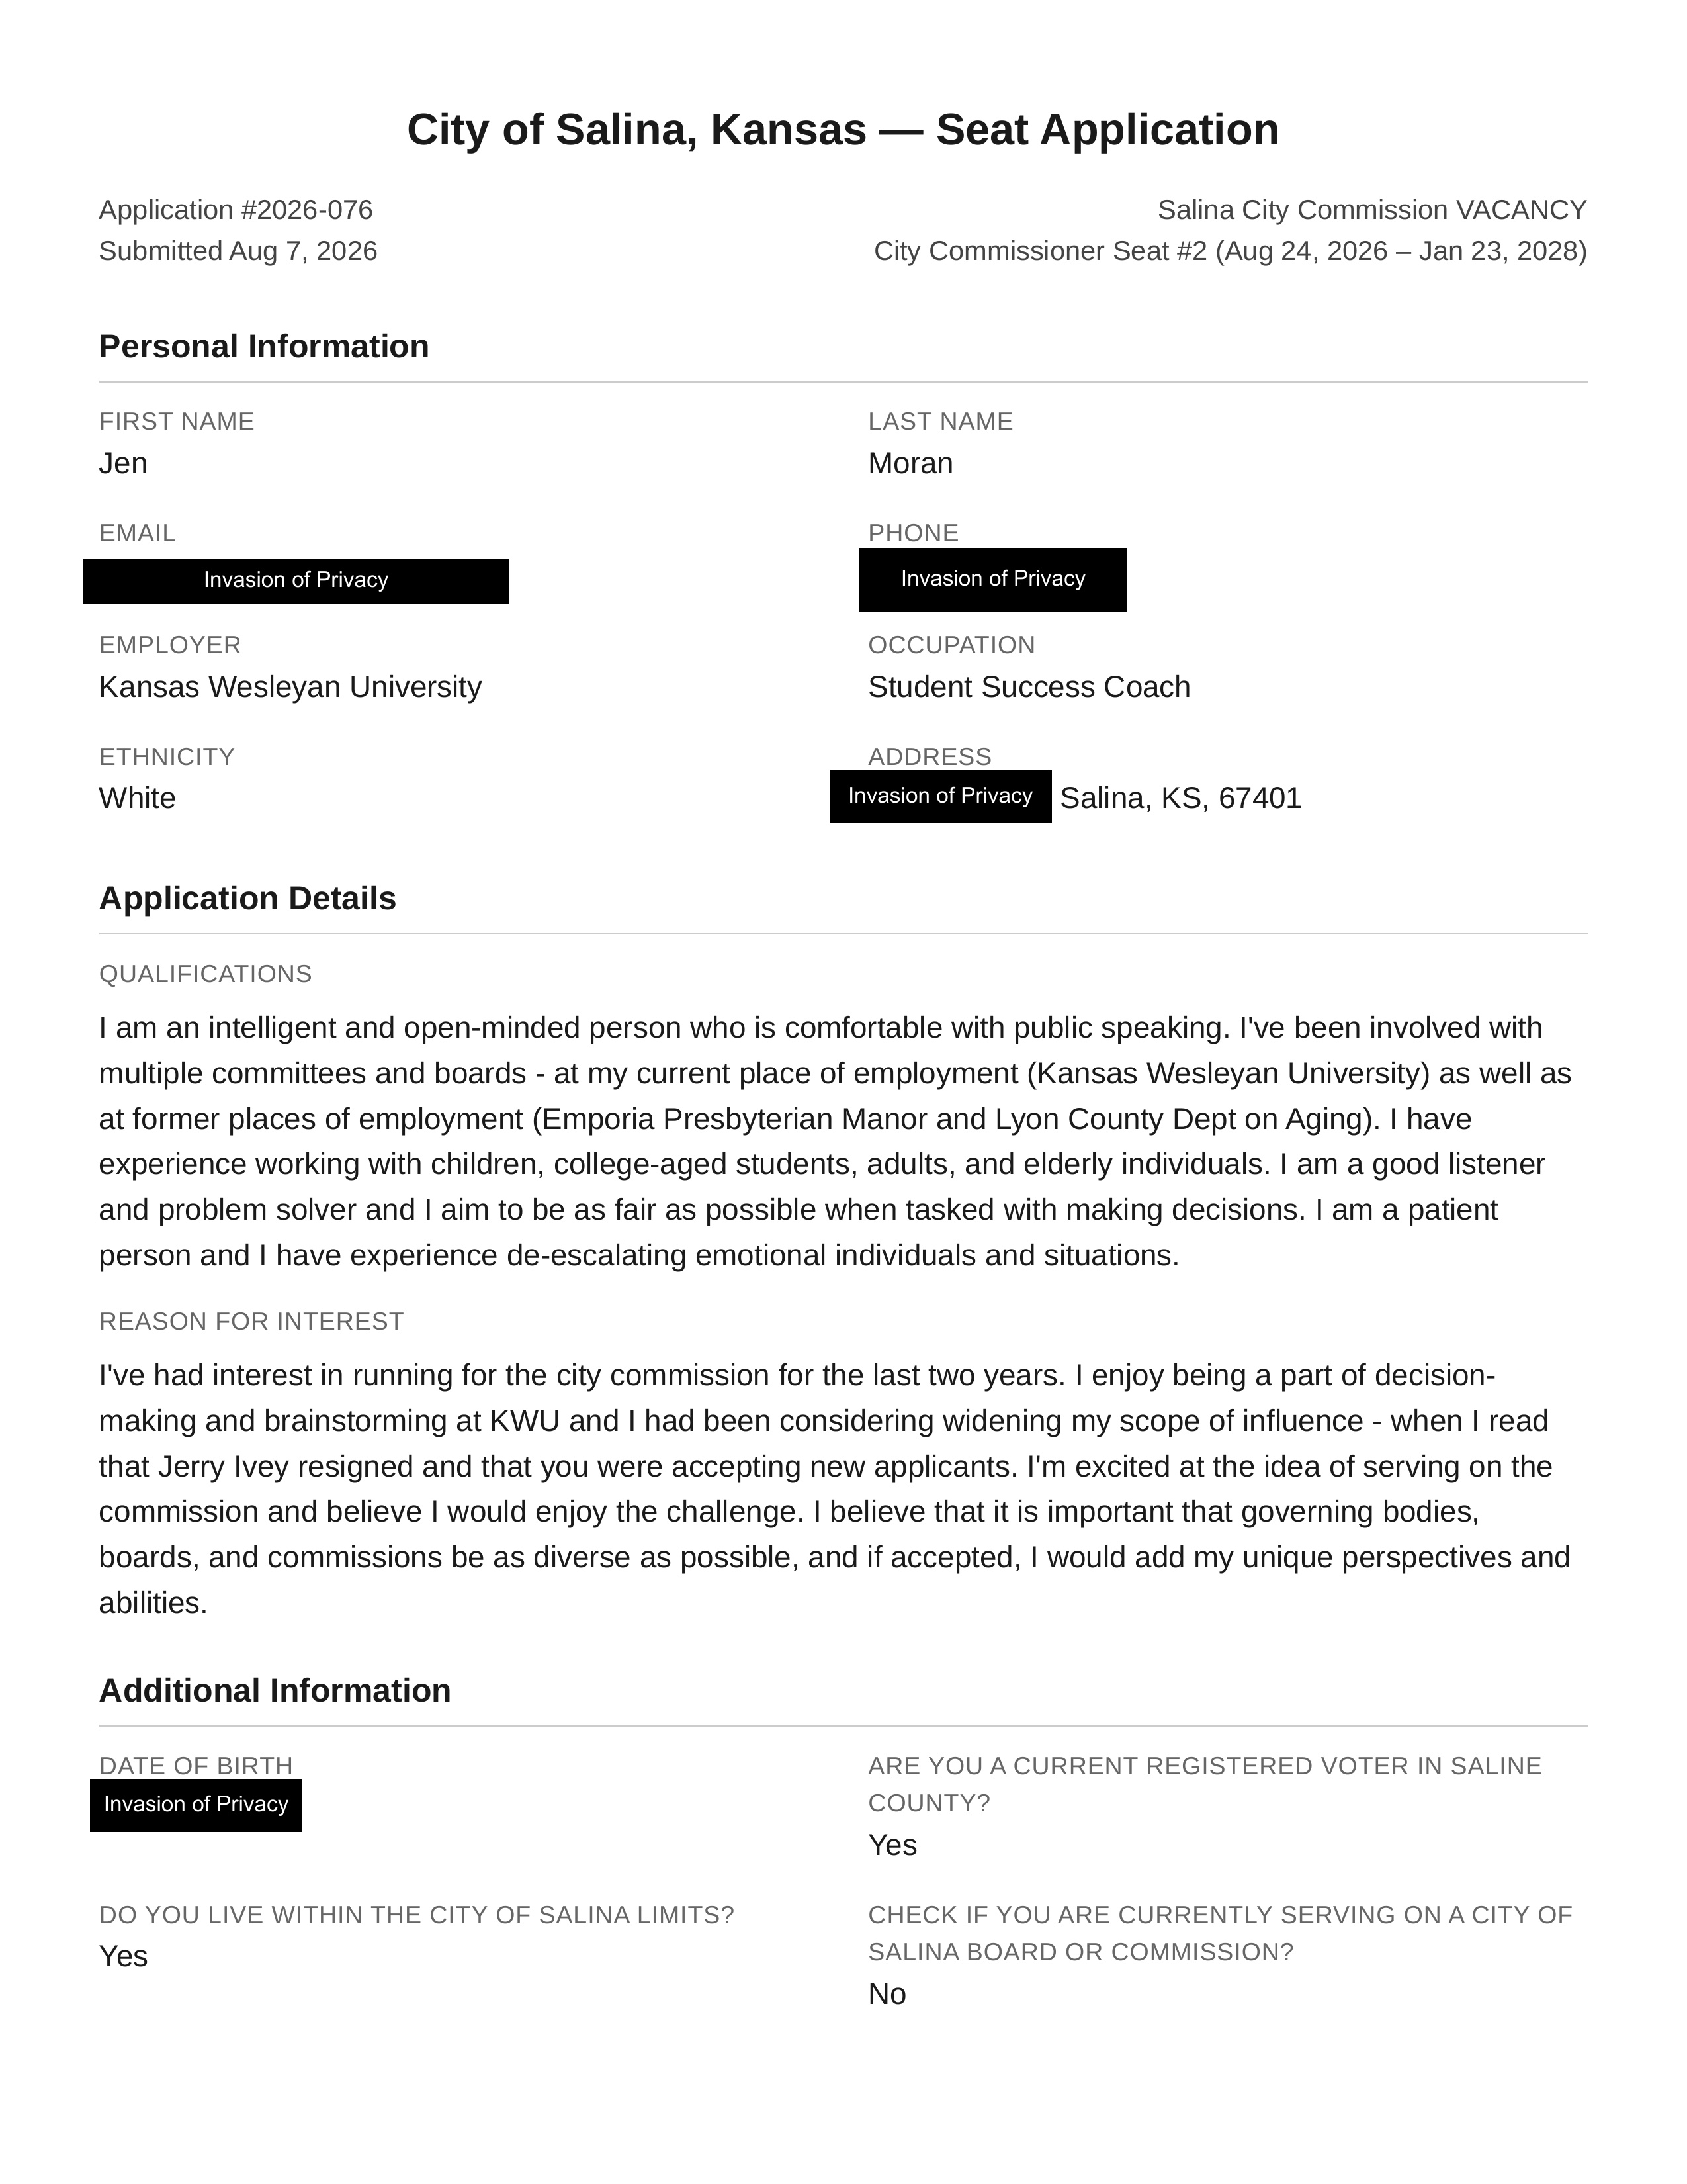Click the redacted phone field box

coord(994,580)
